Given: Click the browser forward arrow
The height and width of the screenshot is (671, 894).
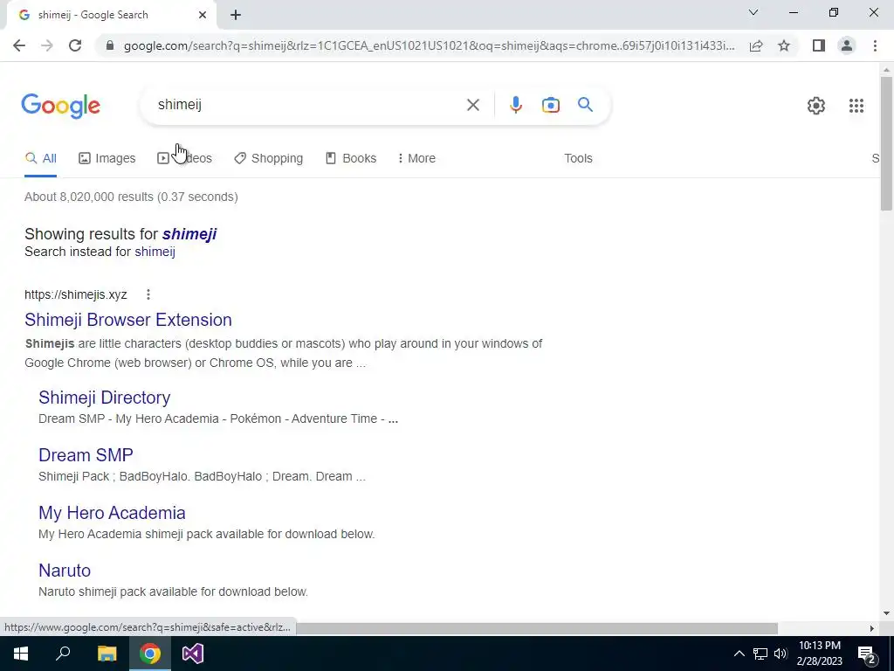Looking at the screenshot, I should (x=47, y=45).
